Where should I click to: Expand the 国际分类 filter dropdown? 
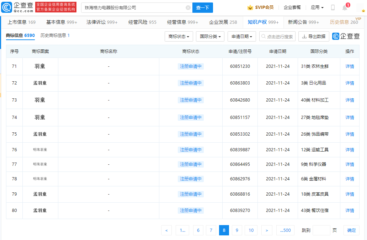pyautogui.click(x=210, y=36)
